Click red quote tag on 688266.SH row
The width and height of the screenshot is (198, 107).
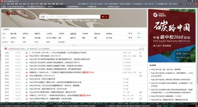click(x=86, y=72)
